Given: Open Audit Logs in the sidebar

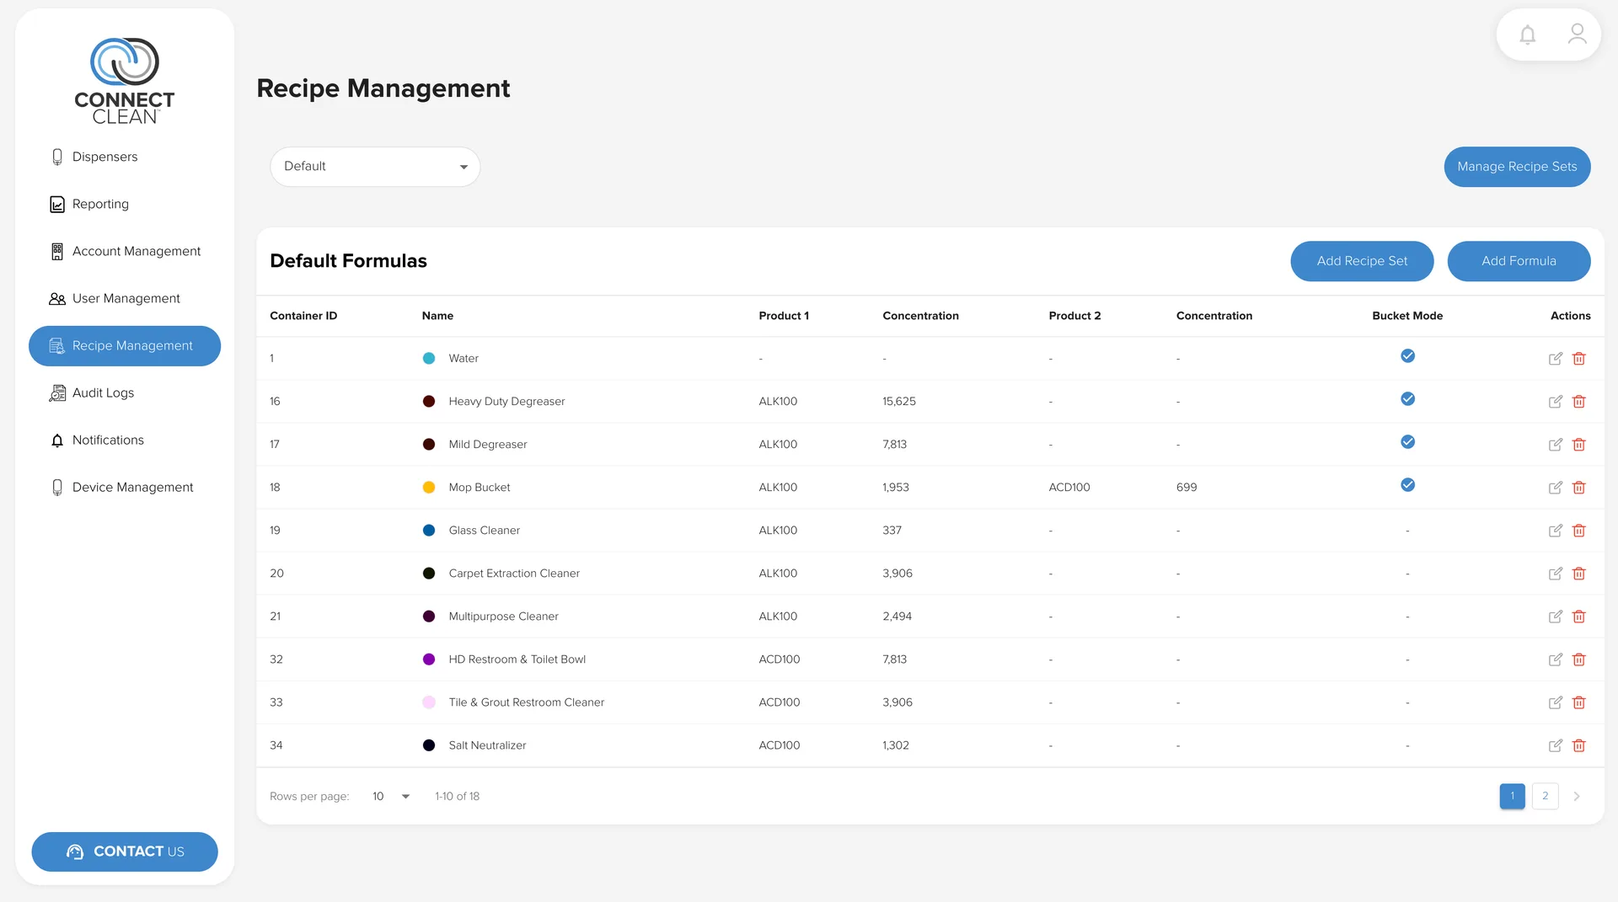Looking at the screenshot, I should 125,392.
